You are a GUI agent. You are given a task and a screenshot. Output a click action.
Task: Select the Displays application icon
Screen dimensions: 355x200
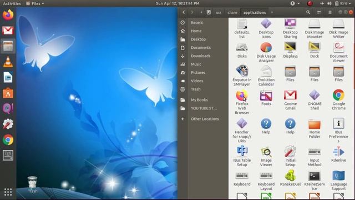pyautogui.click(x=290, y=48)
